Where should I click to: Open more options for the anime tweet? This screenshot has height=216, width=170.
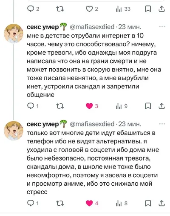click(x=162, y=124)
